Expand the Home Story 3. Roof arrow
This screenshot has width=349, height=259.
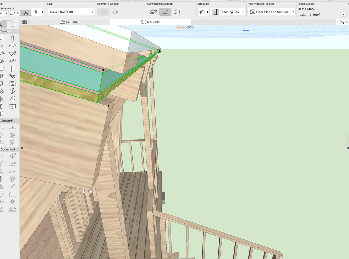click(x=343, y=15)
